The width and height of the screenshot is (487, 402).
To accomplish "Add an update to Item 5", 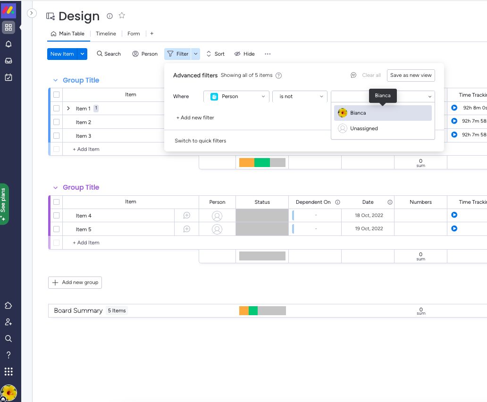I will pyautogui.click(x=187, y=229).
